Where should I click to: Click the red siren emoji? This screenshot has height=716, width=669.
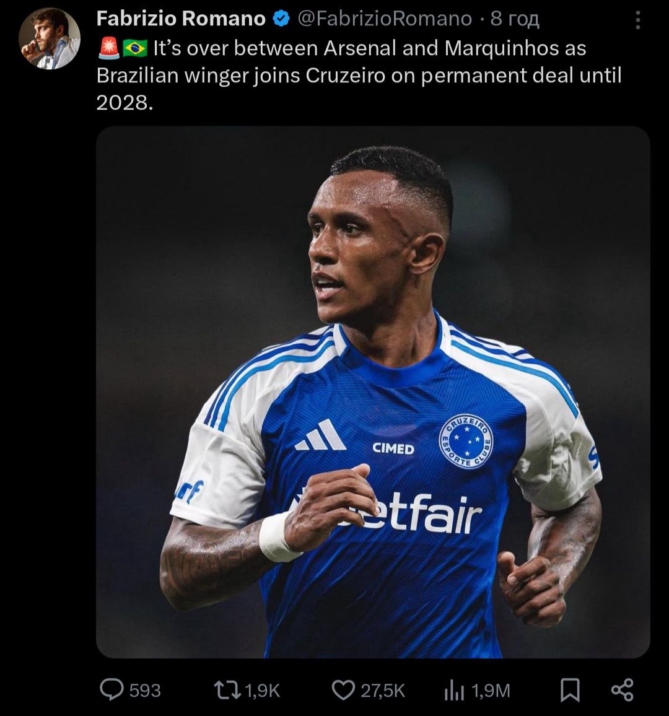tap(108, 48)
